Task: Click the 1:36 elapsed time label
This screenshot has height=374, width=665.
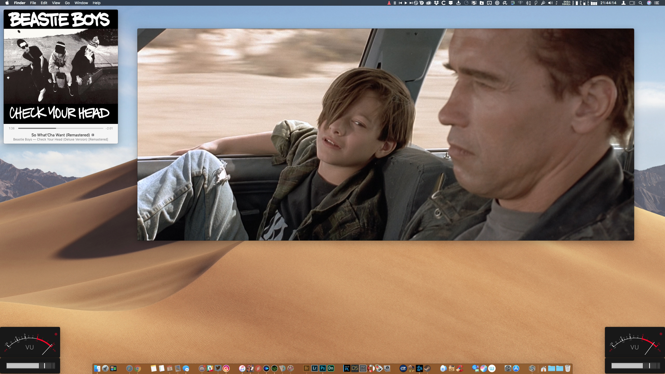Action: pyautogui.click(x=12, y=128)
